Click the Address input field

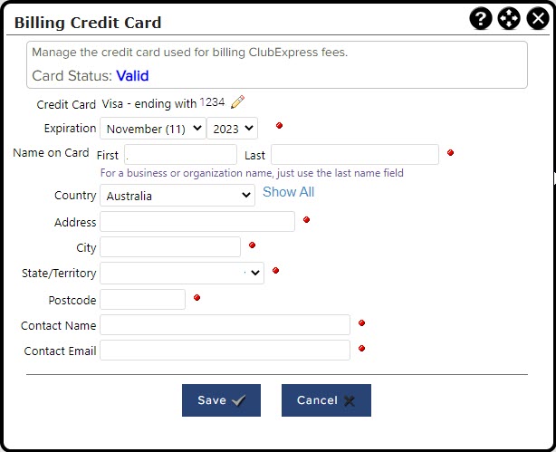coord(197,222)
